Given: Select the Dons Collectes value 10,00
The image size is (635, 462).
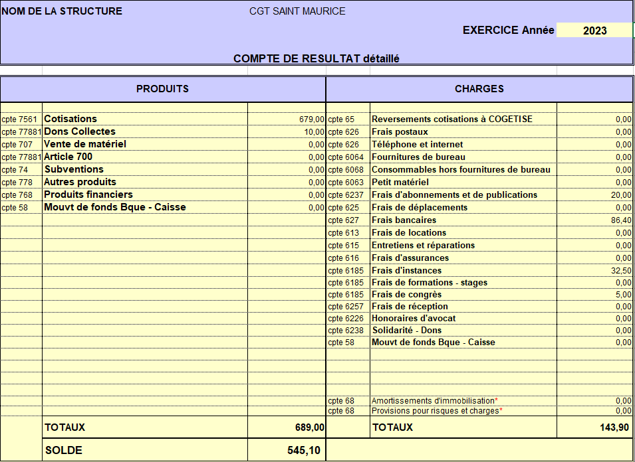Looking at the screenshot, I should (x=287, y=132).
